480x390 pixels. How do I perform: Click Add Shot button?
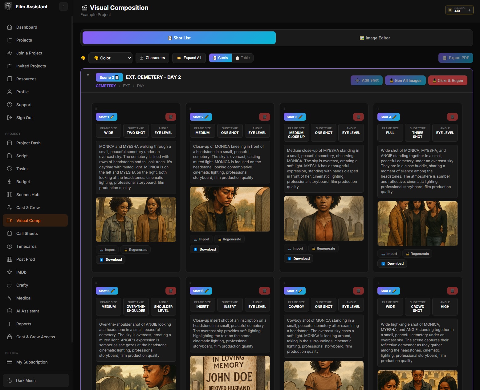click(x=367, y=80)
